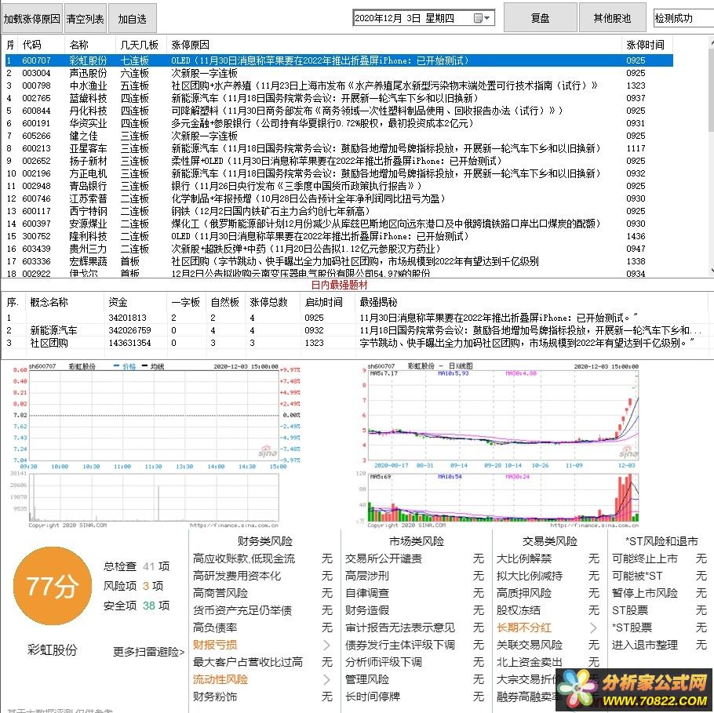Viewport: 714px width, 713px height.
Task: Select the 亚星客车 row
Action: click(x=339, y=148)
